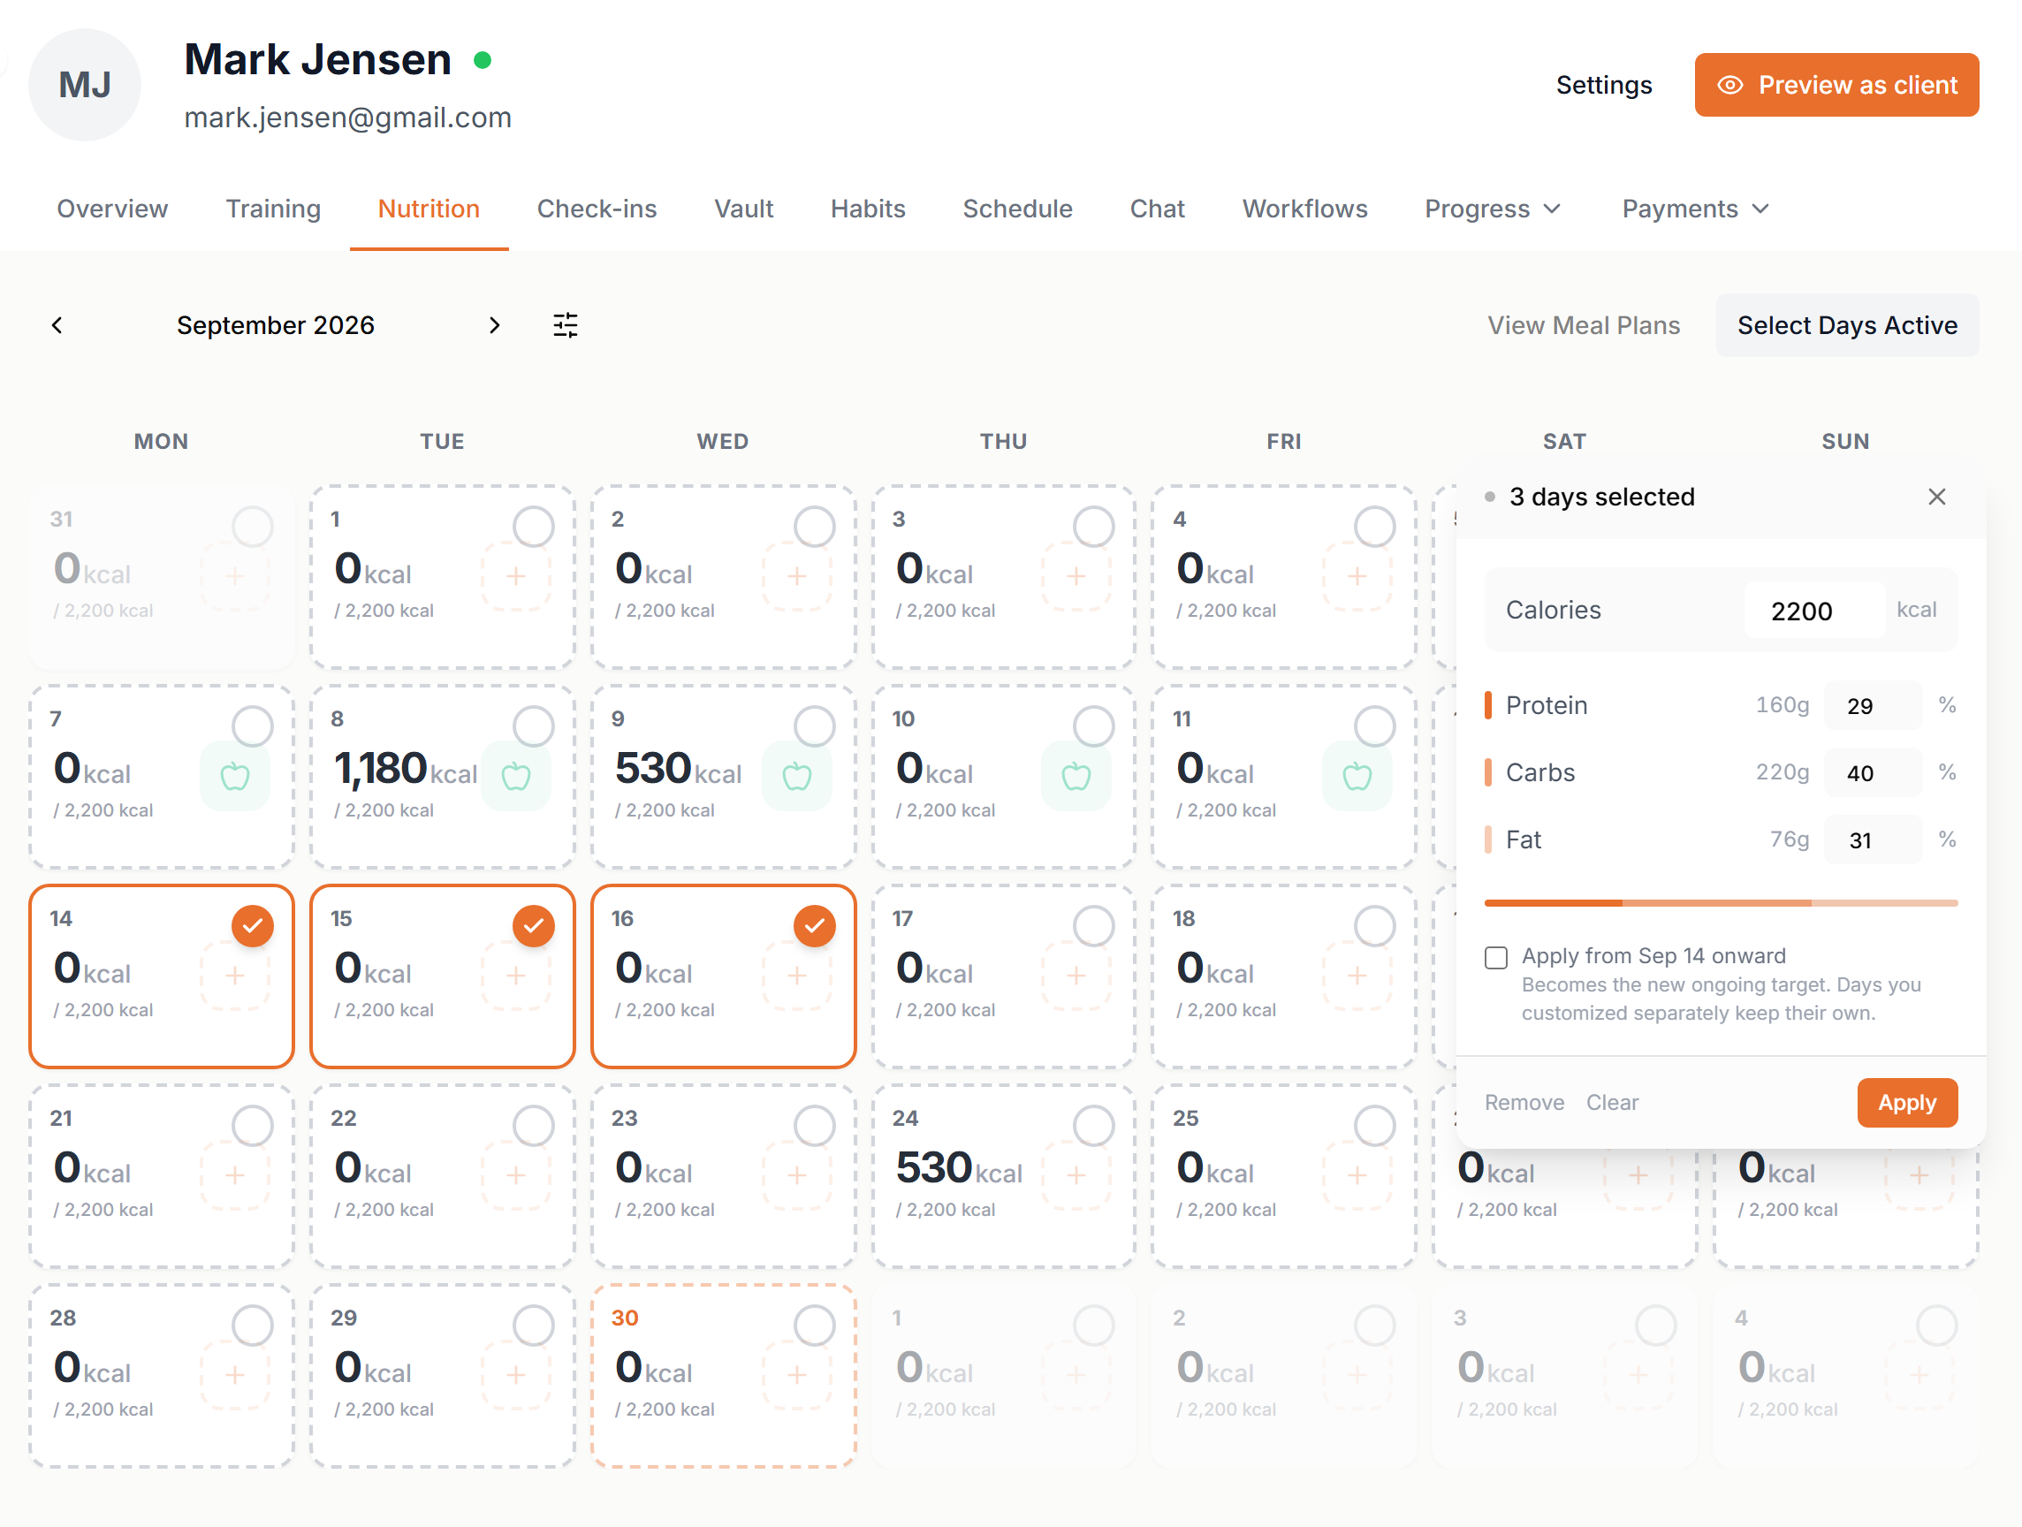Add meal with plus on day 21
Image resolution: width=2022 pixels, height=1527 pixels.
coord(235,1174)
